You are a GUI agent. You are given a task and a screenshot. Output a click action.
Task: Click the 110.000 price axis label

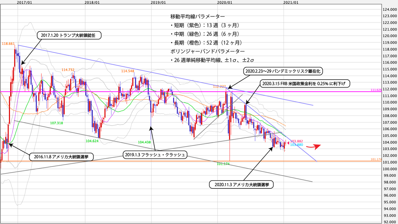coord(389,102)
